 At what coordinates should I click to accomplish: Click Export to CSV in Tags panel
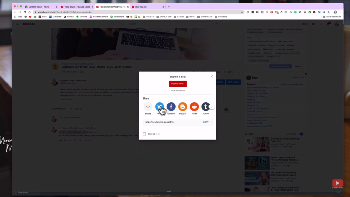[298, 78]
